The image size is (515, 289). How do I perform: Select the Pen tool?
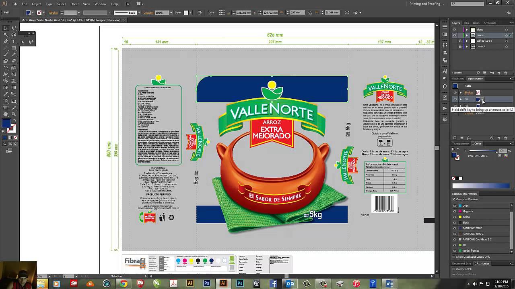click(x=6, y=41)
